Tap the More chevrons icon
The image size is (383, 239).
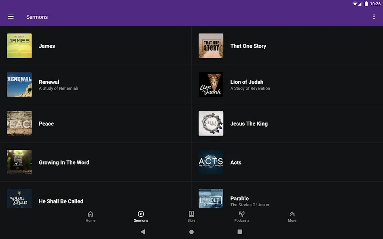pyautogui.click(x=292, y=214)
